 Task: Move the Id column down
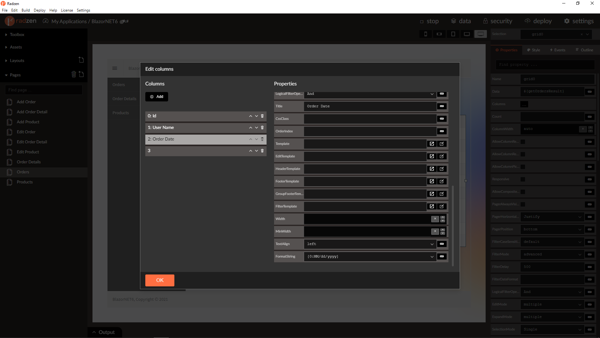[x=257, y=116]
